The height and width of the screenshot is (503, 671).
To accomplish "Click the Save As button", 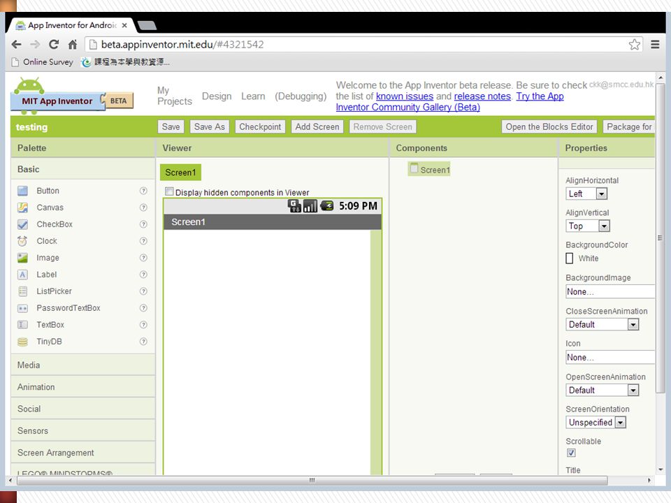I will click(x=209, y=126).
